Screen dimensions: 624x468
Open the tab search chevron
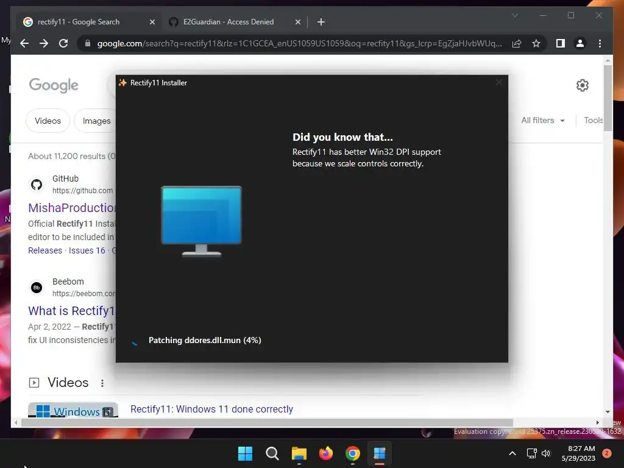(514, 15)
